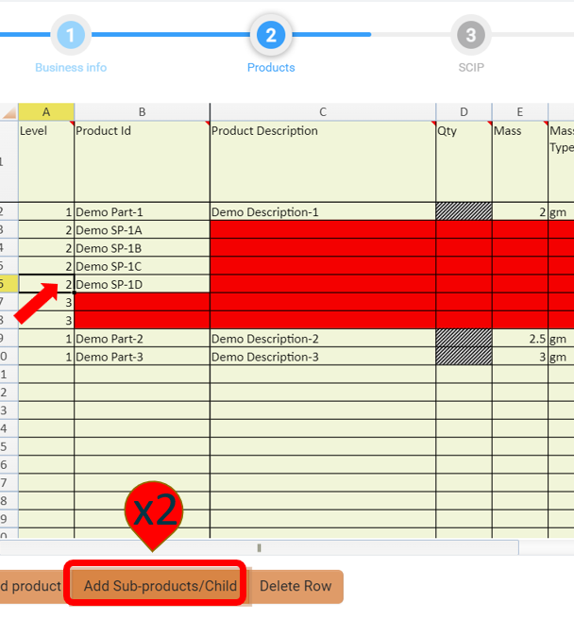Viewport: 574px width, 619px height.
Task: Click the Demo SP-1D product cell
Action: click(x=142, y=285)
